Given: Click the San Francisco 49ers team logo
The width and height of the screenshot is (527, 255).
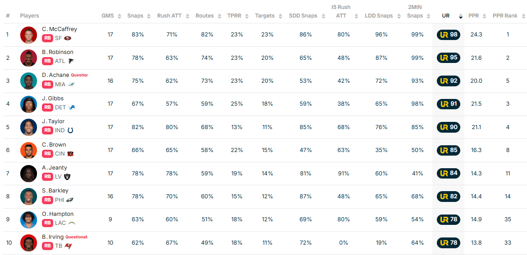Looking at the screenshot, I should click(x=68, y=38).
